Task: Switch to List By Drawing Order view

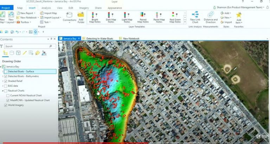Action: coord(5,53)
